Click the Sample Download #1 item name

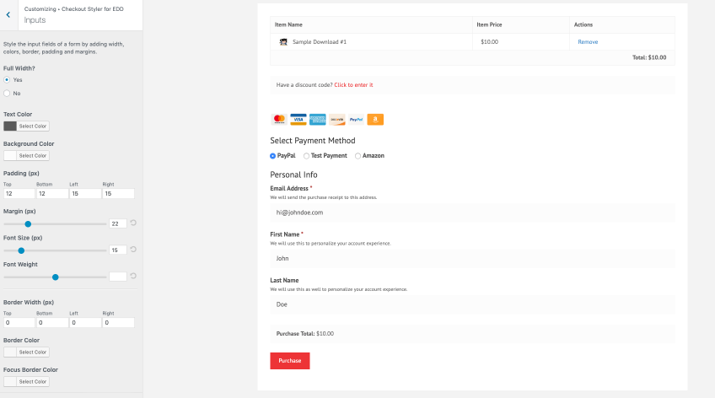tap(320, 42)
